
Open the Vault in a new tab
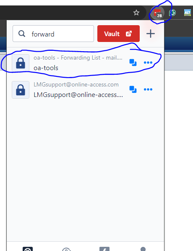(118, 34)
